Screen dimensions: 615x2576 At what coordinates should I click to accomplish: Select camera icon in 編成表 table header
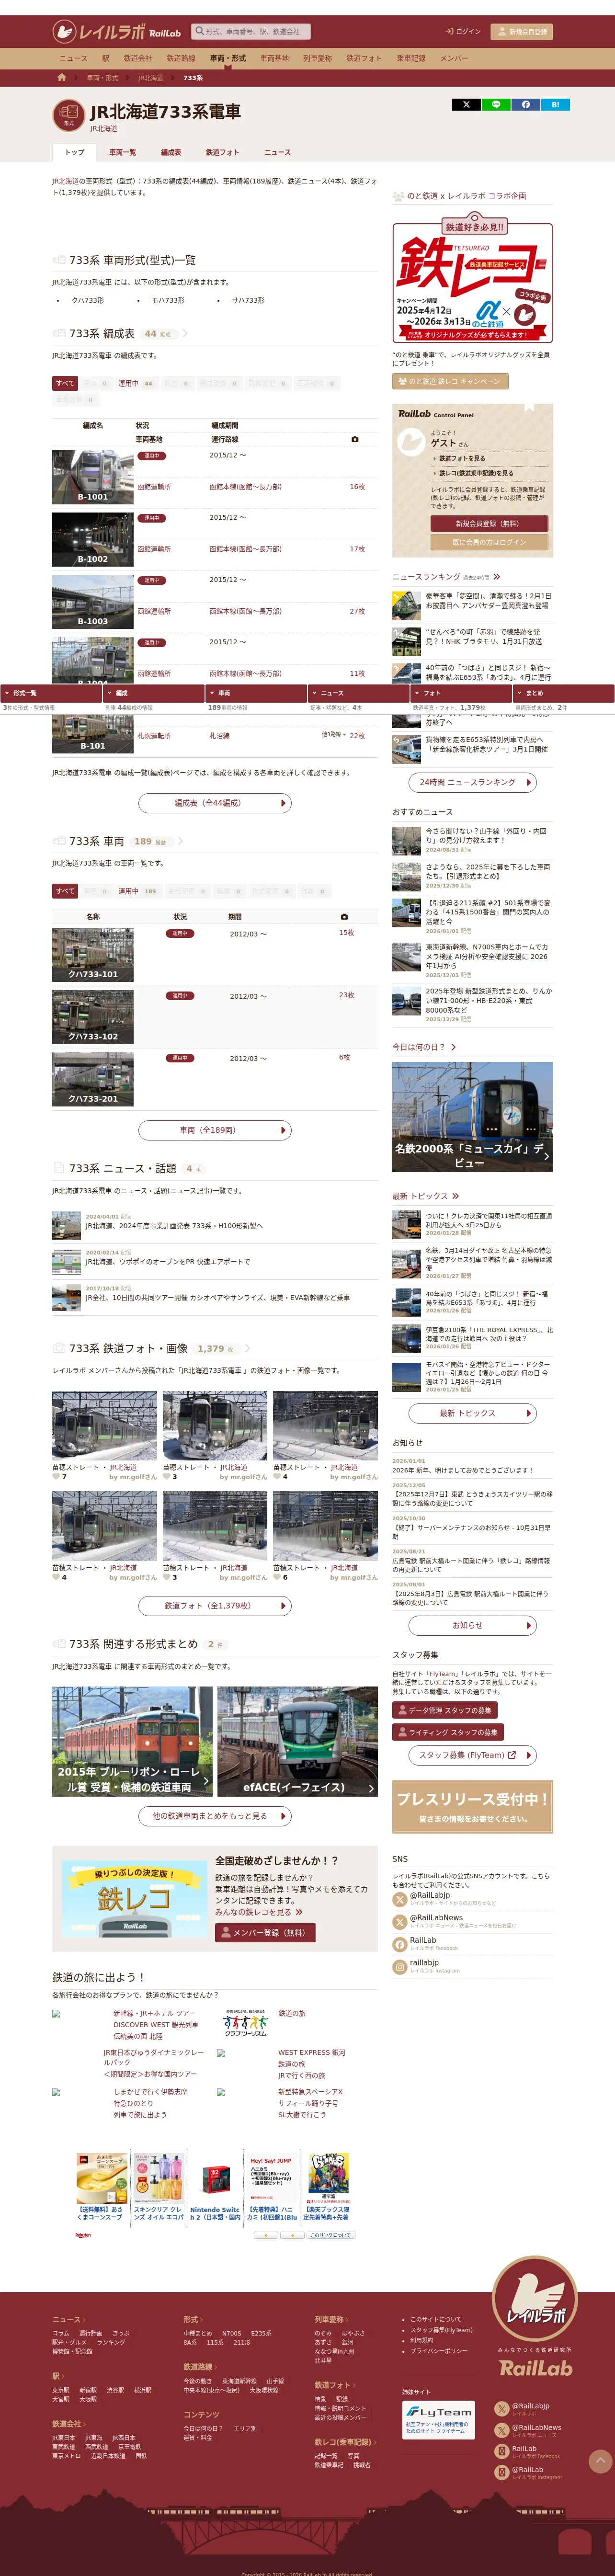354,439
